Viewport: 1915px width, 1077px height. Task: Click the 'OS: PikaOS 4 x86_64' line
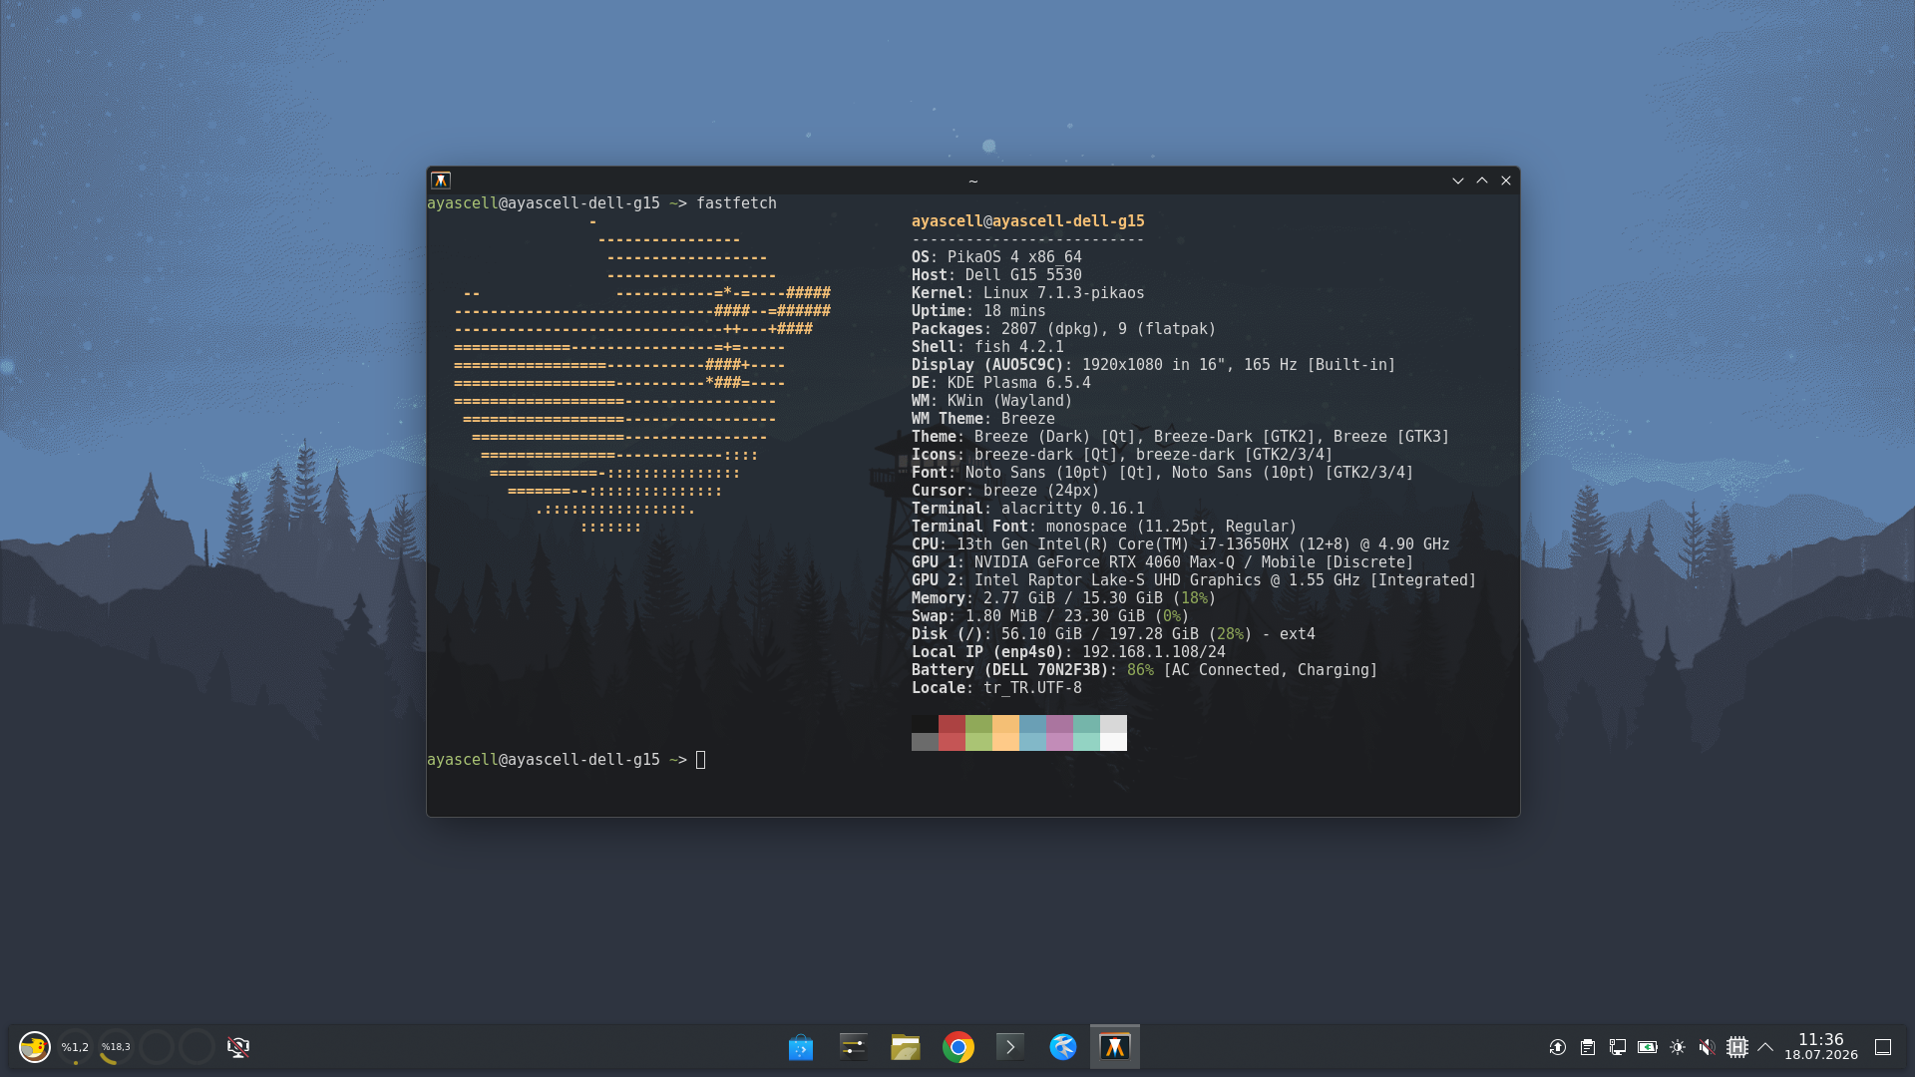996,257
